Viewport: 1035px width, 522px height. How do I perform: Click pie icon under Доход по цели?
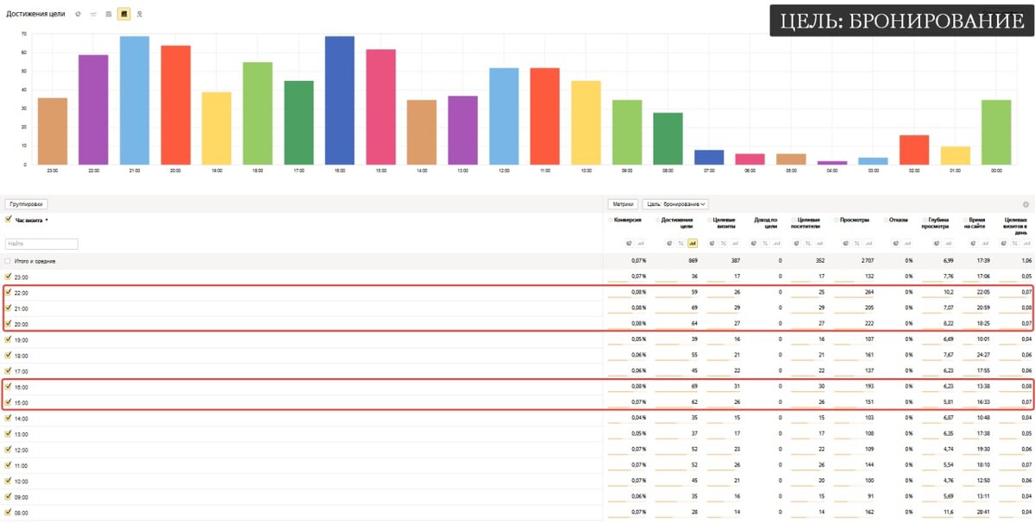754,244
